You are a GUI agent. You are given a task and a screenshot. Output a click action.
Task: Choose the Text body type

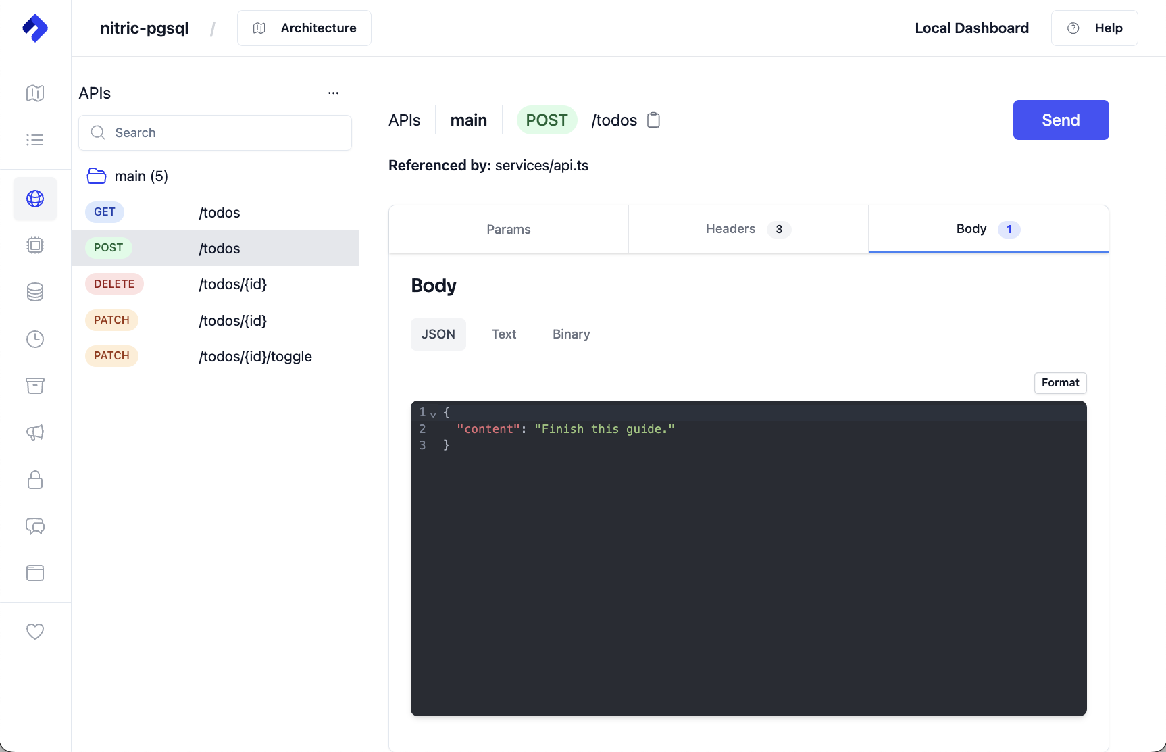tap(504, 334)
